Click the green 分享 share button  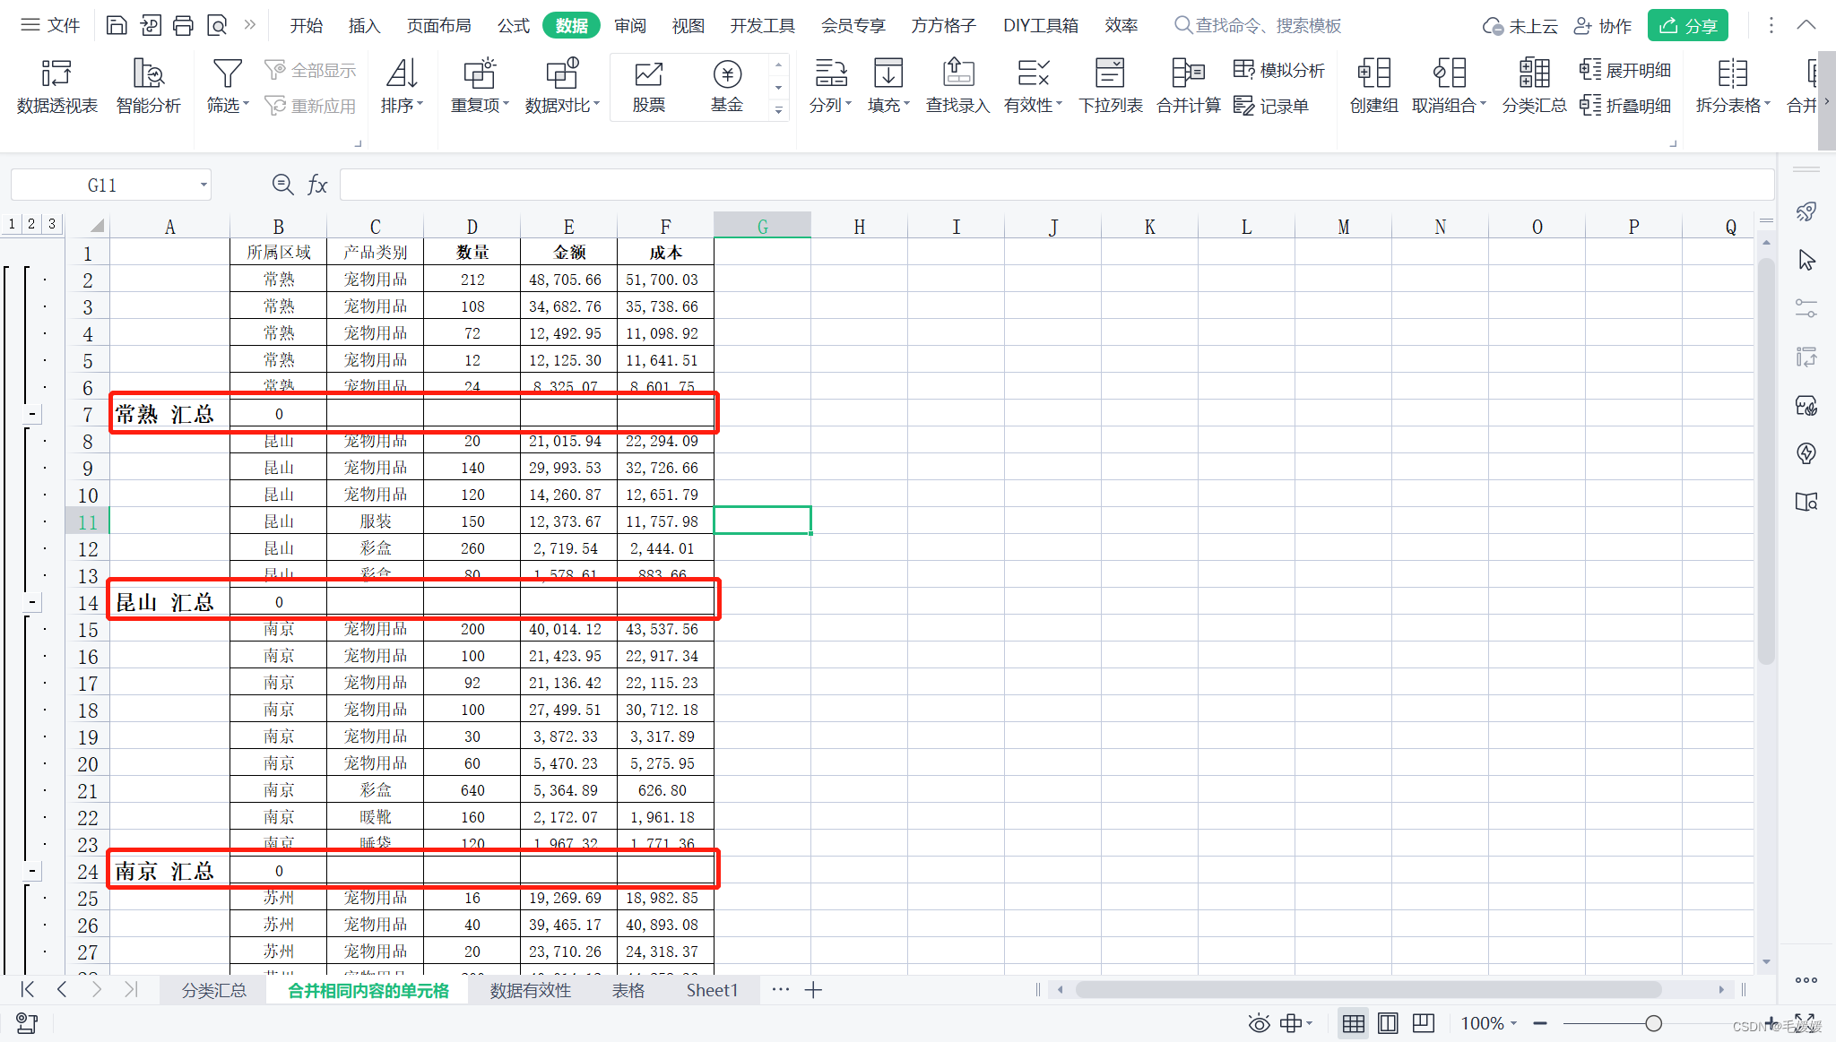point(1687,25)
